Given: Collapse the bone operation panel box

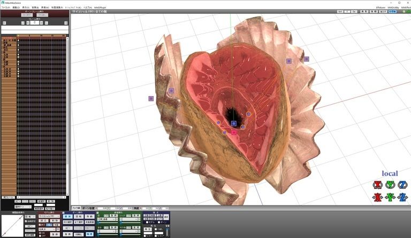Looking at the screenshot, I should coord(64,213).
